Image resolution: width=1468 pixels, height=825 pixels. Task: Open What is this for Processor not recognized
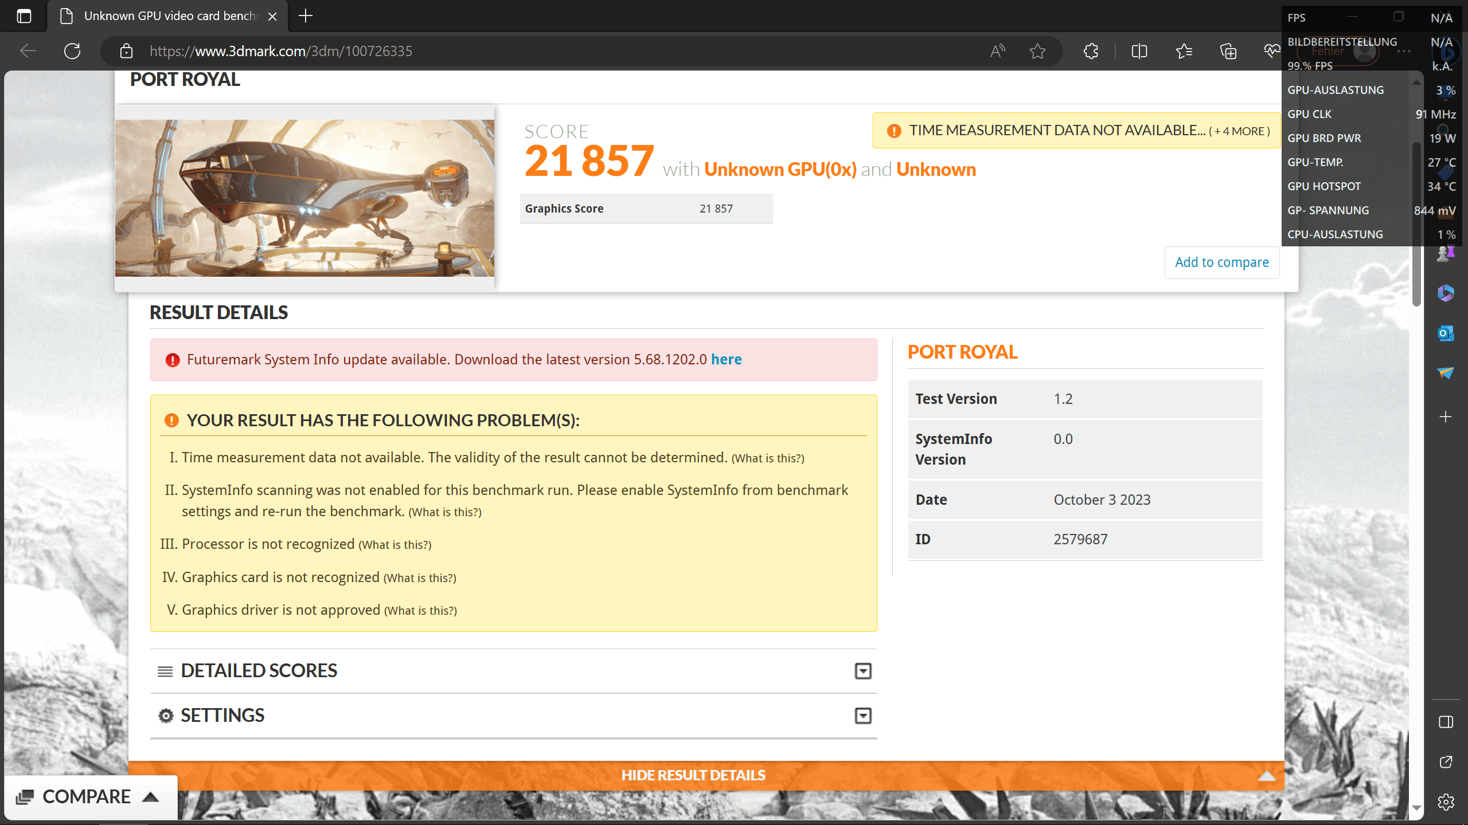395,545
